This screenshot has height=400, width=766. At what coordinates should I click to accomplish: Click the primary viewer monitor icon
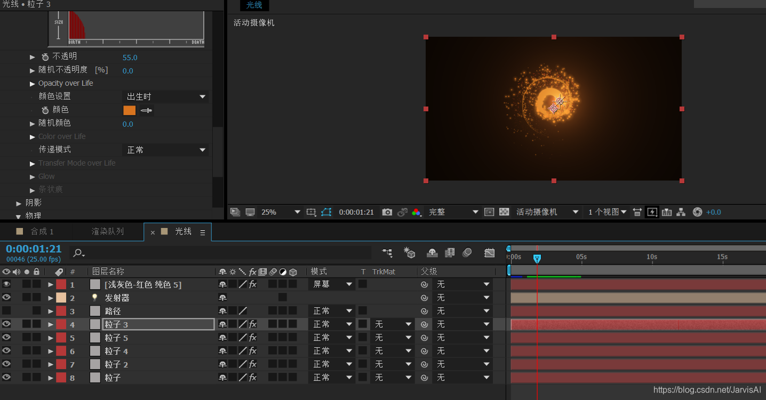tap(250, 212)
